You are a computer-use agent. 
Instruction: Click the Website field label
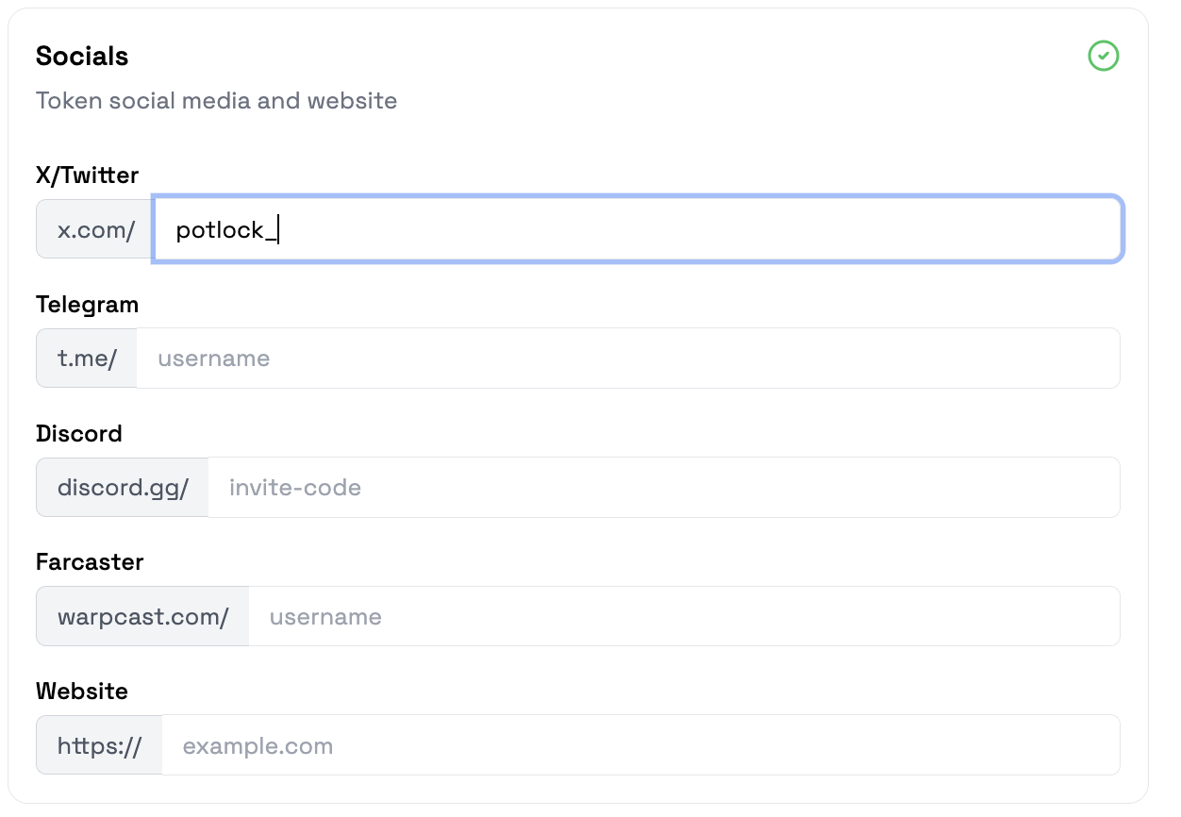coord(82,692)
